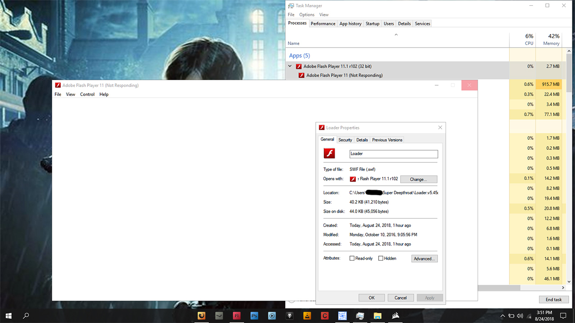Viewport: 575px width, 323px height.
Task: Click the File Explorer folder on taskbar
Action: (x=377, y=316)
